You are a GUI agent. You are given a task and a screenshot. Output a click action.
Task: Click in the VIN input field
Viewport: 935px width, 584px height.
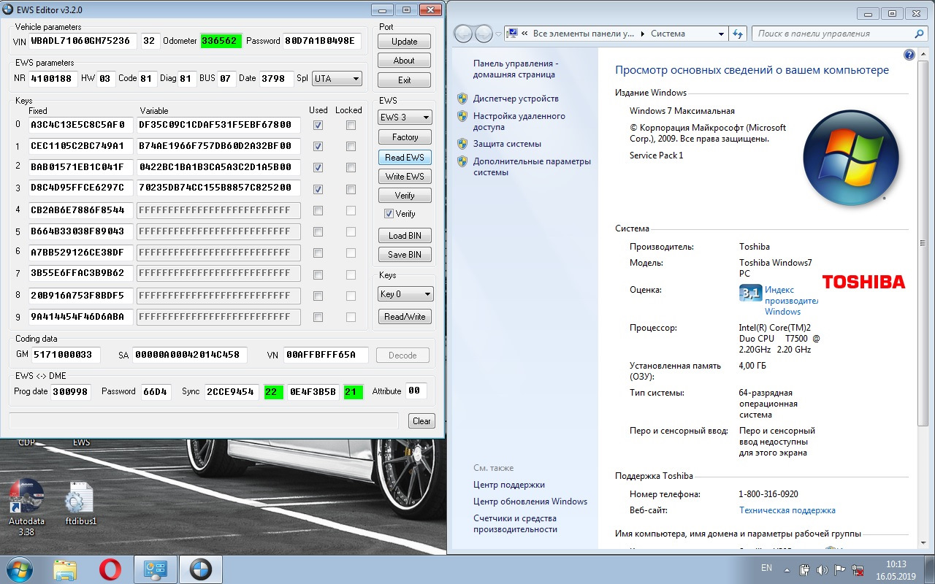(x=83, y=41)
